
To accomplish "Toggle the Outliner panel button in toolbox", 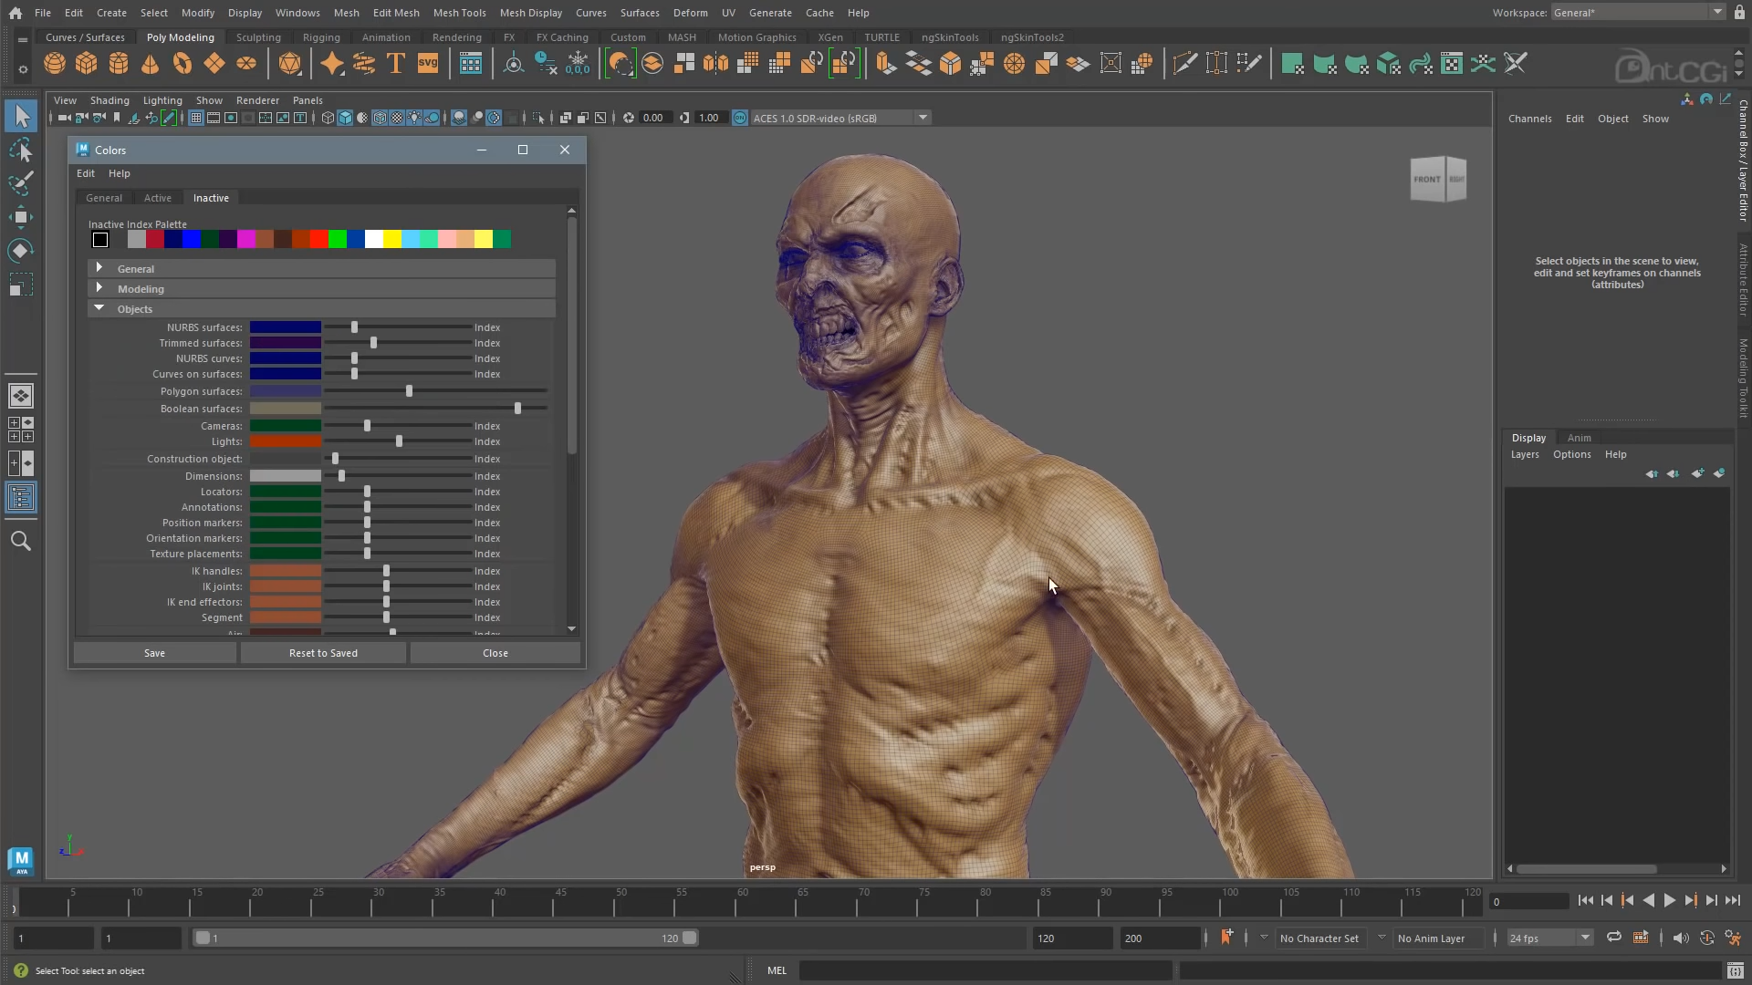I will click(x=21, y=498).
